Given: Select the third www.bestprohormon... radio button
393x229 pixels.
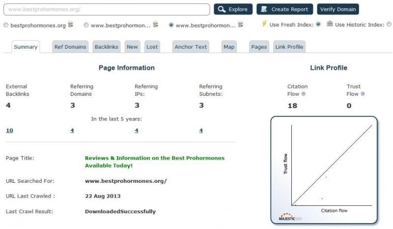Looking at the screenshot, I should pyautogui.click(x=171, y=25).
